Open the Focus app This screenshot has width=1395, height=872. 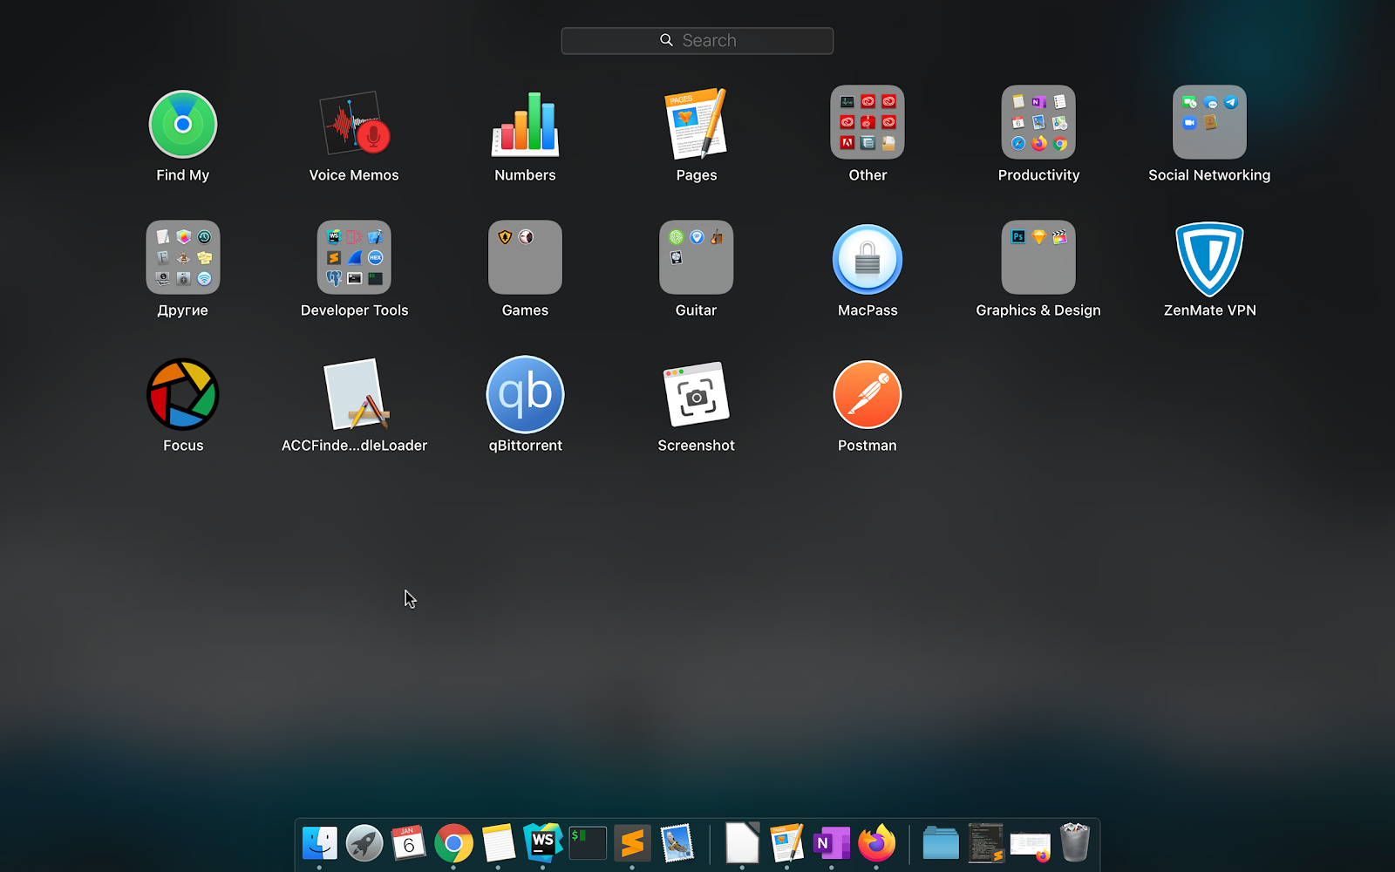tap(183, 394)
